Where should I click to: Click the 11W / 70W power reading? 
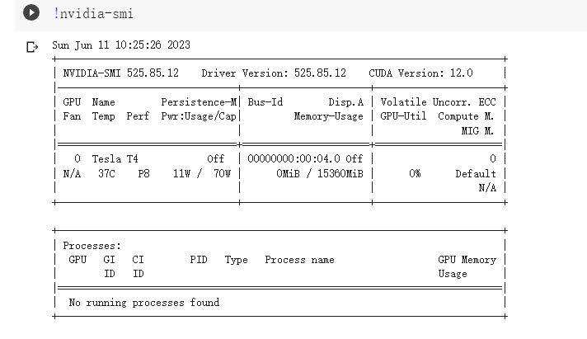pos(202,174)
